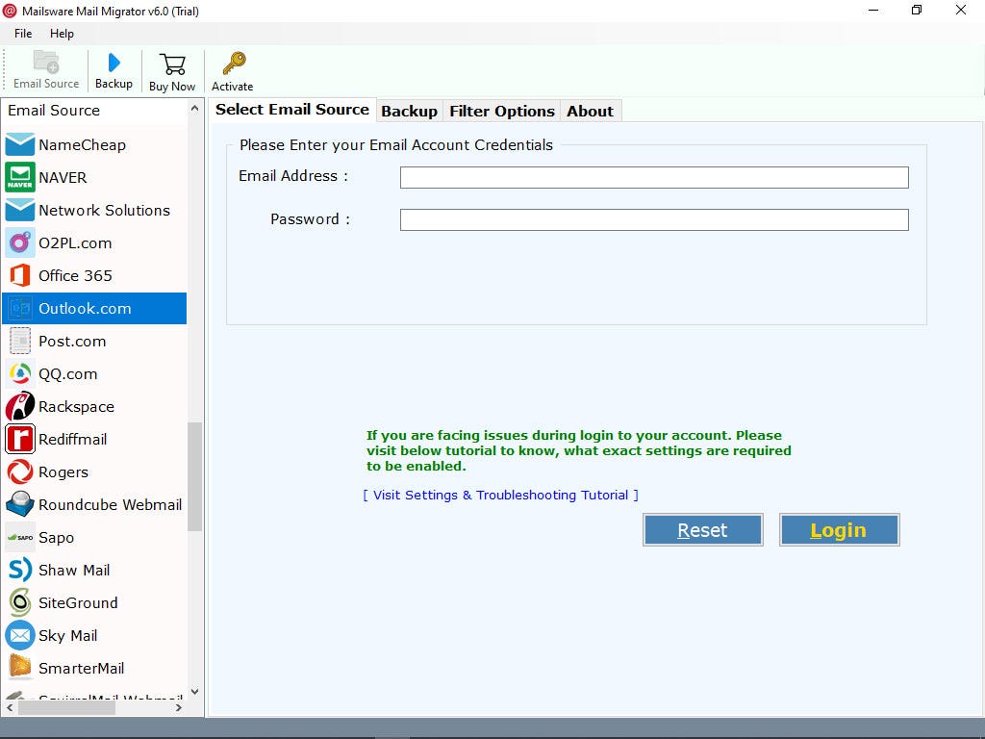The height and width of the screenshot is (739, 985).
Task: Click the Email Source toolbar icon
Action: (x=46, y=63)
